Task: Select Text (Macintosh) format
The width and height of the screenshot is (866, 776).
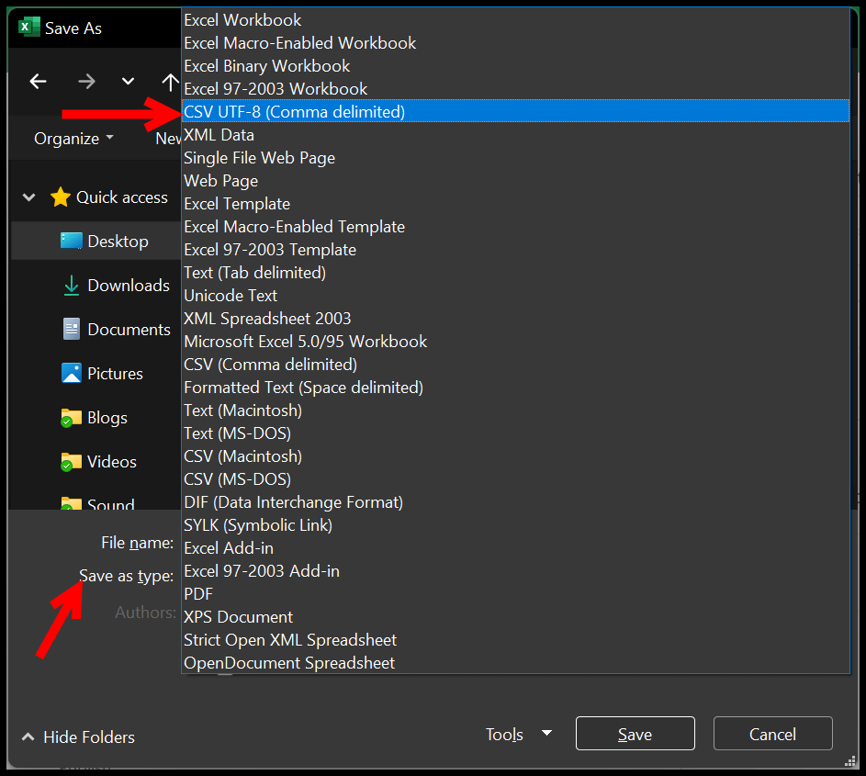Action: 515,410
